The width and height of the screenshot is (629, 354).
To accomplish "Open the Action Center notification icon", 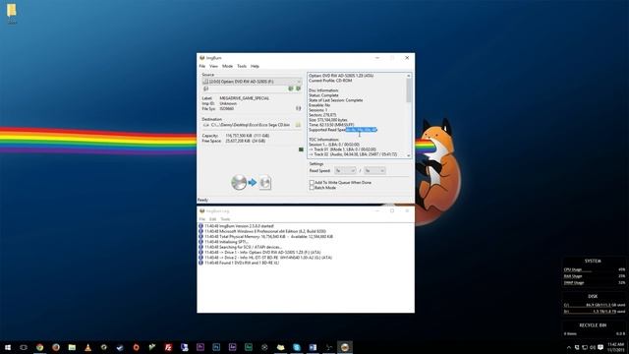I will (600, 347).
